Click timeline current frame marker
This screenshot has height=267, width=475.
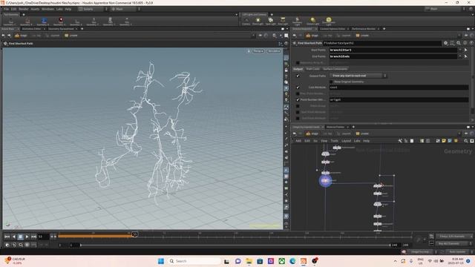(134, 234)
